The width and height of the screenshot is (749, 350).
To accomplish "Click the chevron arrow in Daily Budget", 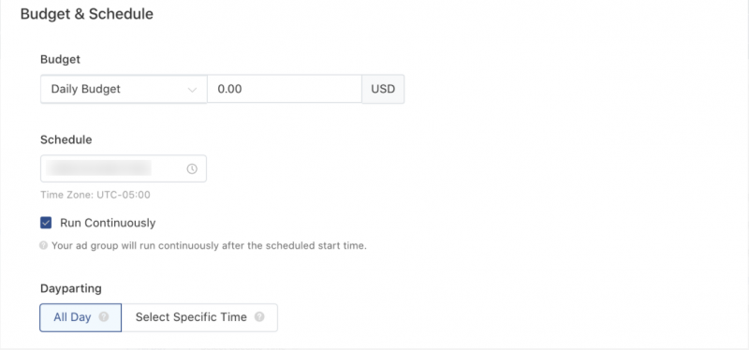I will point(192,90).
